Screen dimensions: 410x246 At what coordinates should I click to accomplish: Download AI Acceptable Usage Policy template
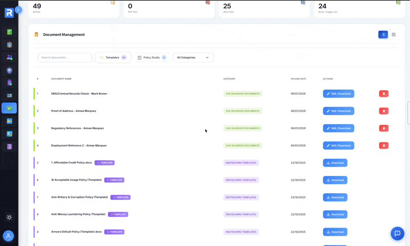click(x=335, y=180)
